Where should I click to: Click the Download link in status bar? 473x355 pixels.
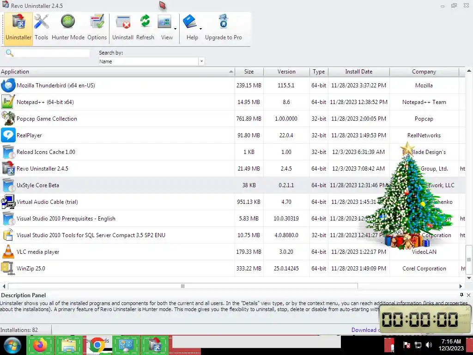(365, 330)
